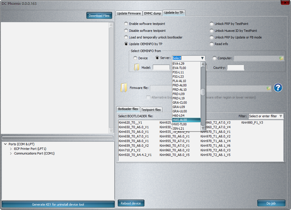Pick HWI-TL00 from the server list
The image size is (291, 210).
[186, 124]
